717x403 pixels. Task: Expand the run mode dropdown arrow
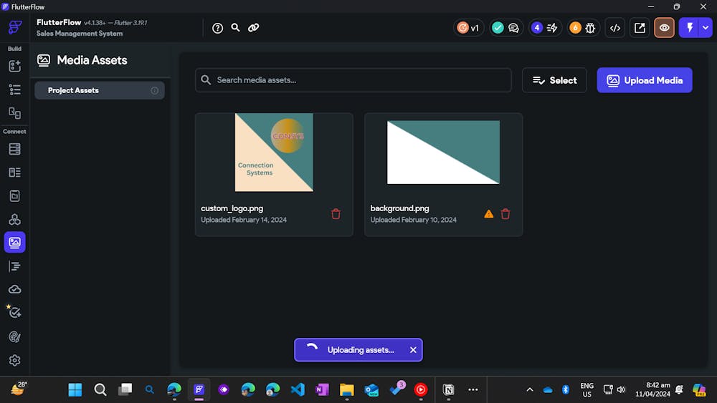click(x=706, y=28)
